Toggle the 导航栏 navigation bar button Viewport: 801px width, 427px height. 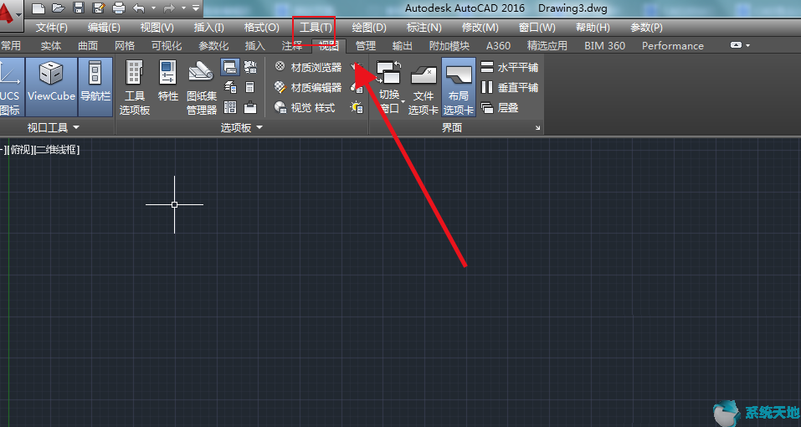[95, 87]
